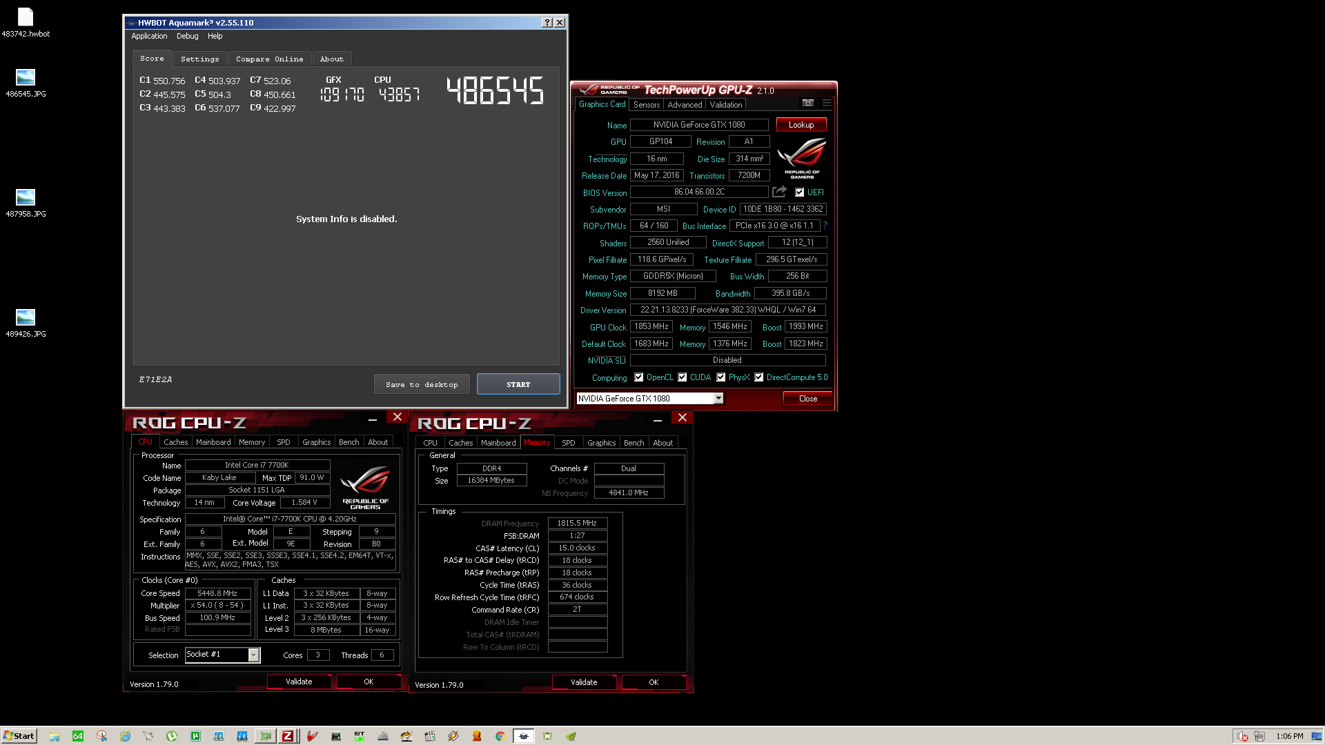Viewport: 1325px width, 745px height.
Task: Switch to the Sensors tab in GPU-Z
Action: [x=647, y=105]
